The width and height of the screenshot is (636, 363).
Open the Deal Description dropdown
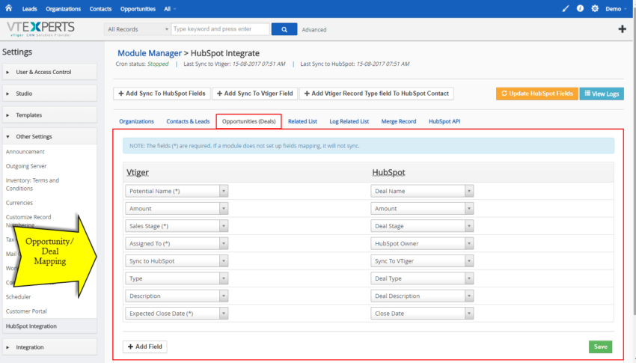[422, 296]
